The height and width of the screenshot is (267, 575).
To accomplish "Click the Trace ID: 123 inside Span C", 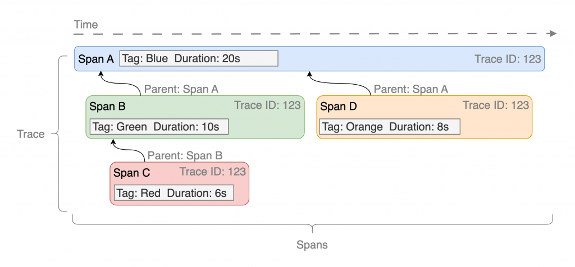I will click(213, 172).
